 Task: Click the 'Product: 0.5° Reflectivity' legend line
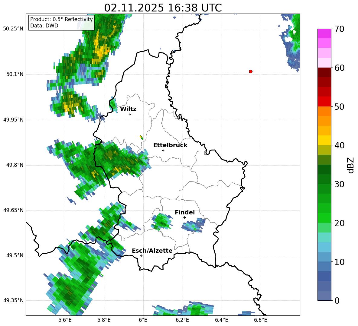[61, 19]
